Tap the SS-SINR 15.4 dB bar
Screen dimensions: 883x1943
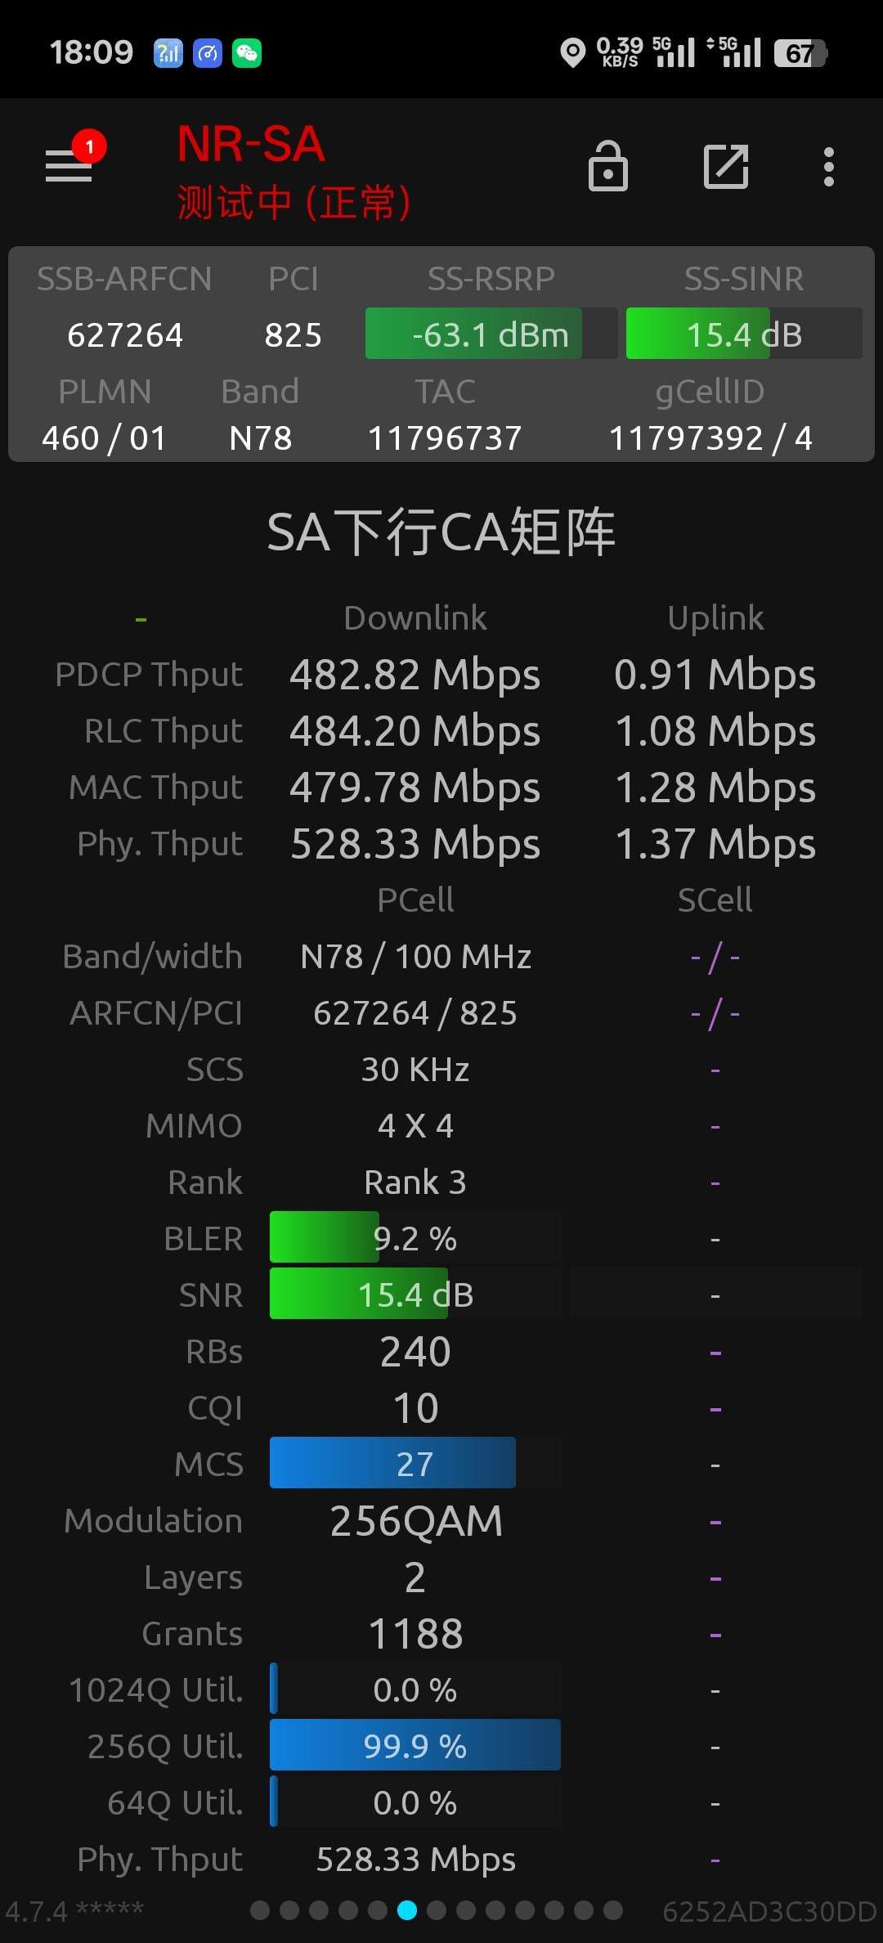coord(744,334)
